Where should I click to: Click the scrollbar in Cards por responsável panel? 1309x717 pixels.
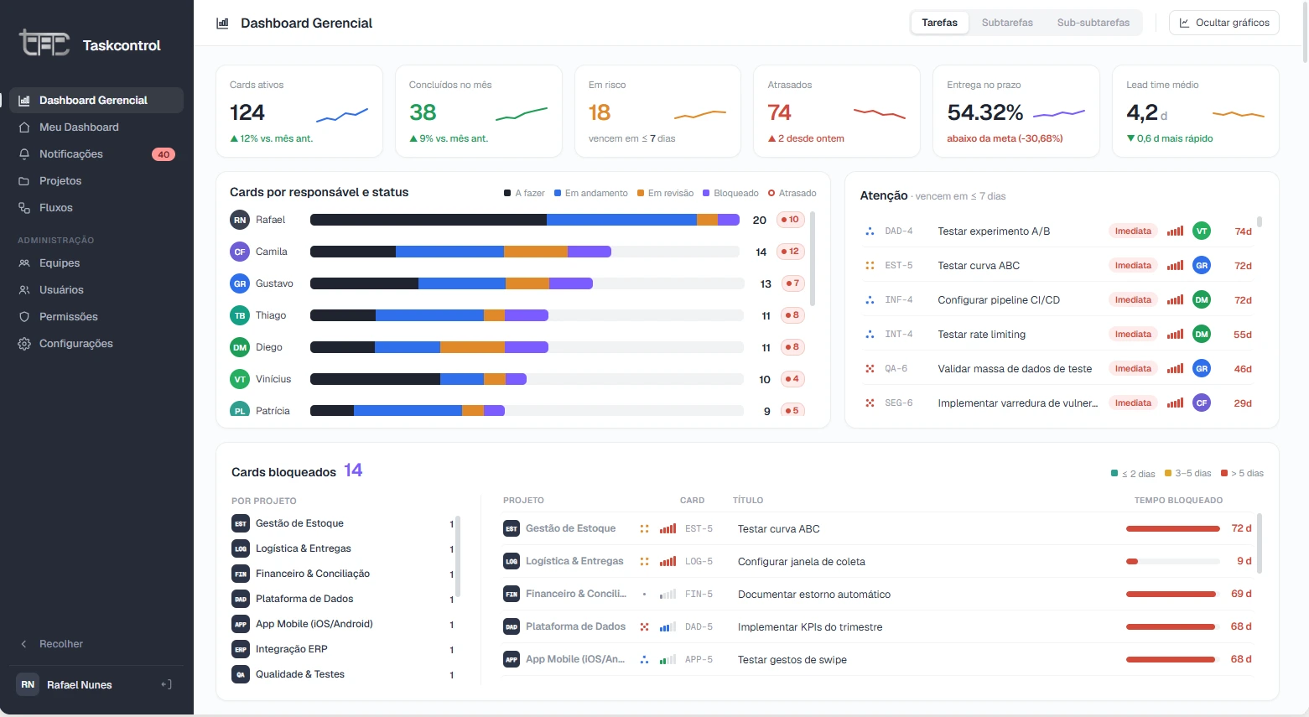click(x=813, y=258)
